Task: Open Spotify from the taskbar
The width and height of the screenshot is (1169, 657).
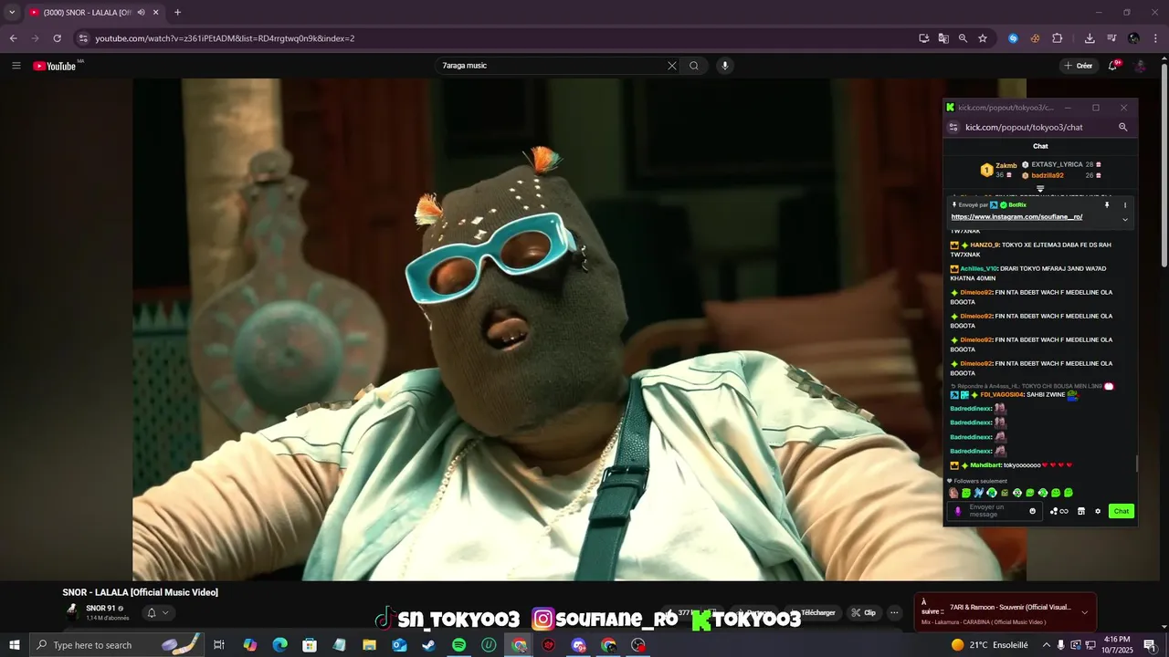Action: tap(458, 645)
